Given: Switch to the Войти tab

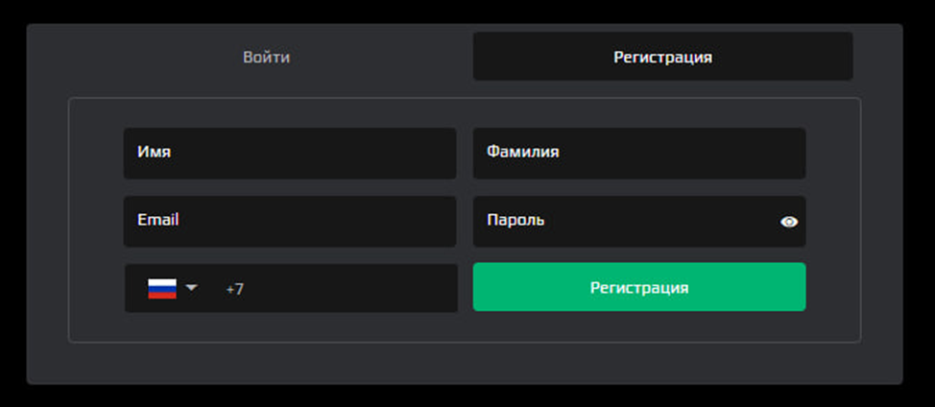Looking at the screenshot, I should [x=266, y=57].
